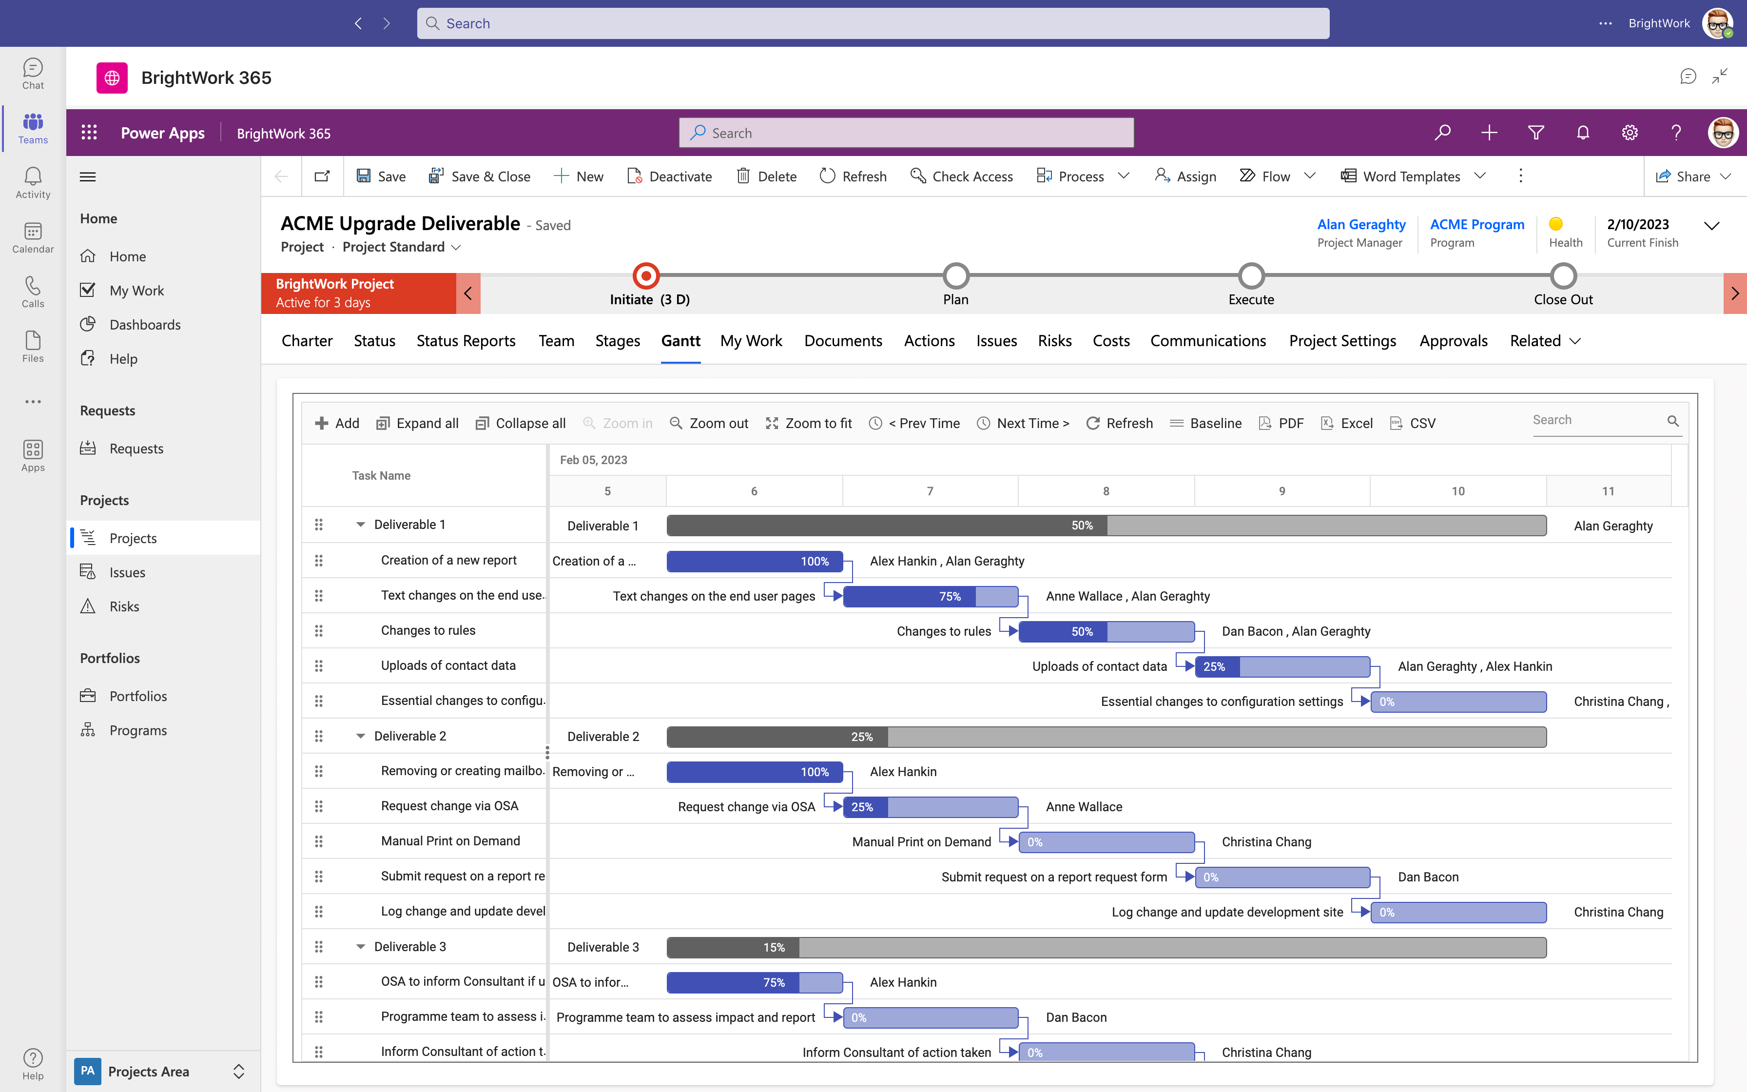The width and height of the screenshot is (1747, 1092).
Task: Click Baseline in Gantt toolbar
Action: pyautogui.click(x=1205, y=423)
